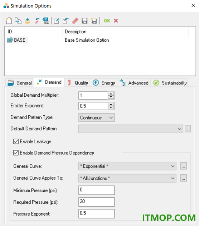Image resolution: width=199 pixels, height=226 pixels.
Task: Click the red Eraser icon
Action: click(75, 21)
